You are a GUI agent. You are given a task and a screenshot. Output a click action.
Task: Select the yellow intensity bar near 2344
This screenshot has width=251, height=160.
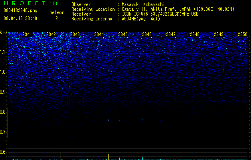coord(108,156)
